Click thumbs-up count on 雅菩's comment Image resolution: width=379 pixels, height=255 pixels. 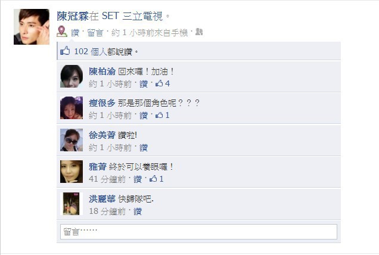(x=157, y=179)
